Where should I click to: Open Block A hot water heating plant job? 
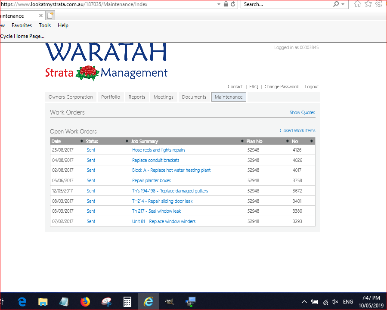click(x=171, y=170)
